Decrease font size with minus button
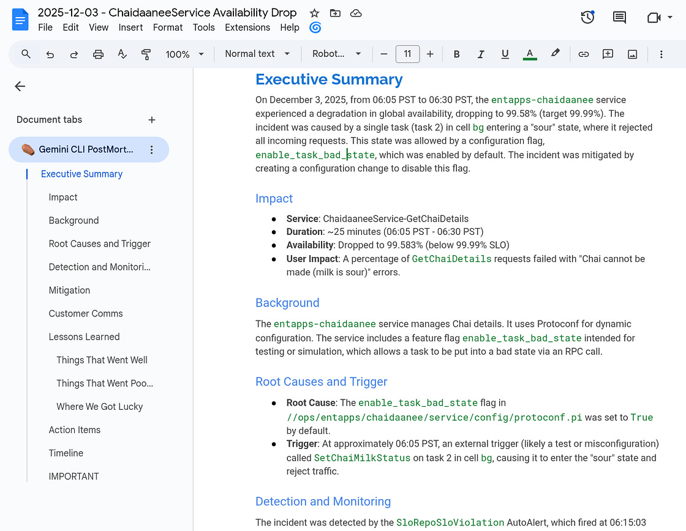This screenshot has width=686, height=531. [383, 54]
